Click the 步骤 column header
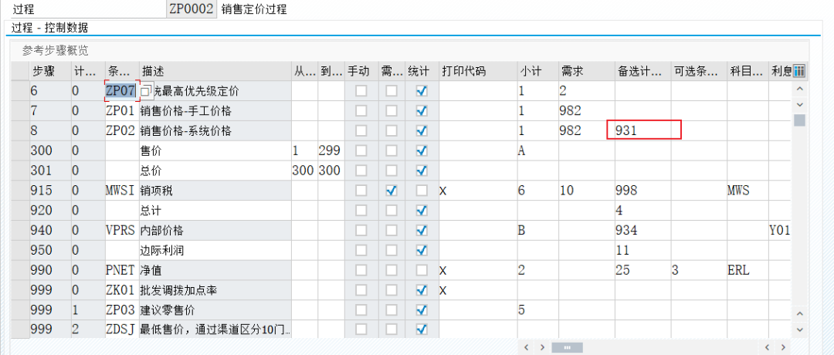This screenshot has width=834, height=355. pyautogui.click(x=50, y=71)
